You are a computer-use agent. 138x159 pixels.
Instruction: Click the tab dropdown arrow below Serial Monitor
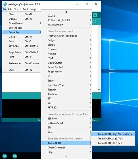94,21
